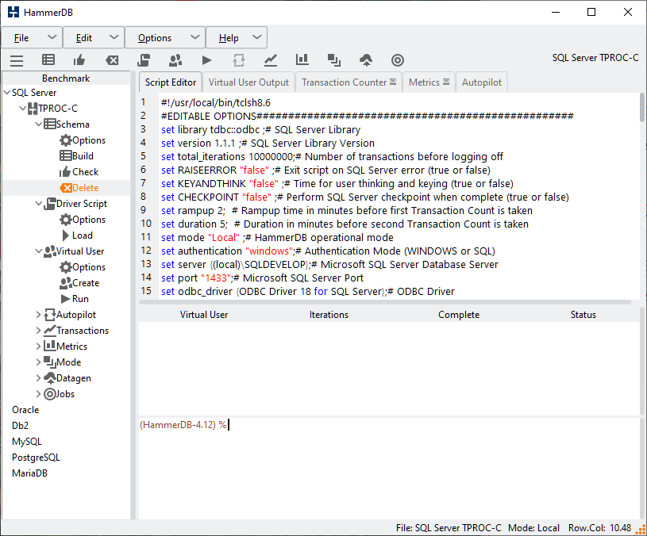
Task: Select Load under Driver Script
Action: pos(77,235)
